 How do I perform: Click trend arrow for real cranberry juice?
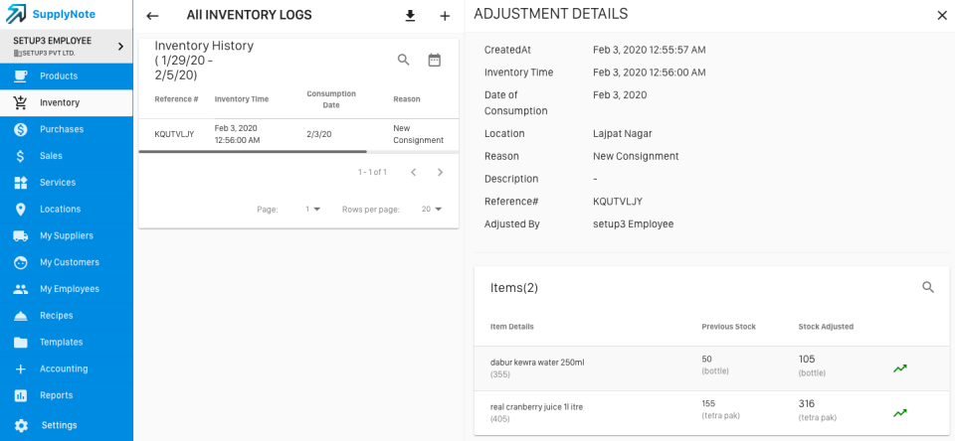coord(900,413)
